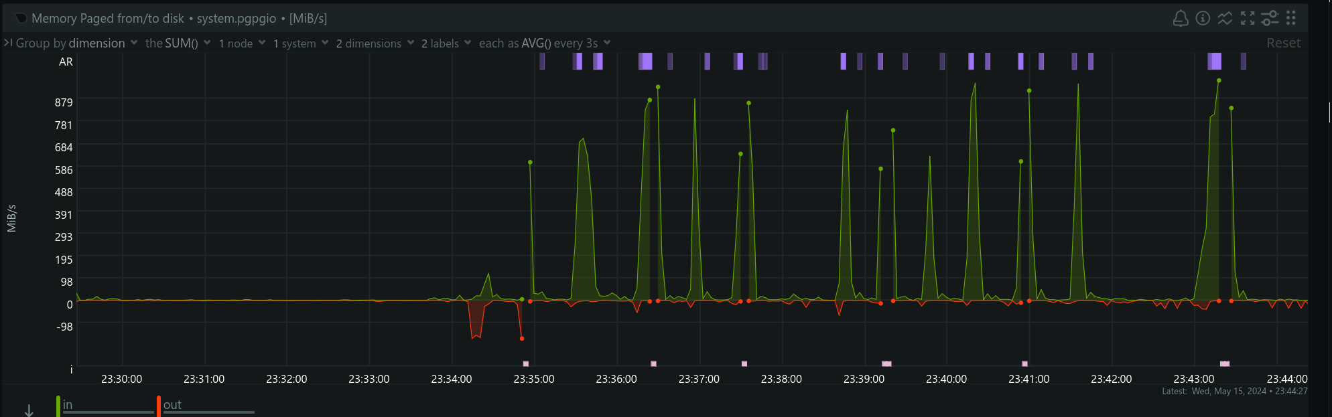The width and height of the screenshot is (1332, 417).
Task: Open the 'Group by dimension' dropdown
Action: tap(76, 44)
